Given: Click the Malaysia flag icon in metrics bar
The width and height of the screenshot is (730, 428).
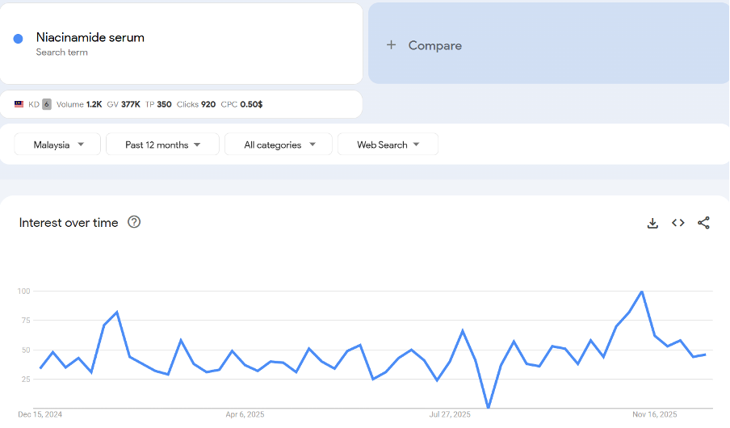Looking at the screenshot, I should 19,104.
